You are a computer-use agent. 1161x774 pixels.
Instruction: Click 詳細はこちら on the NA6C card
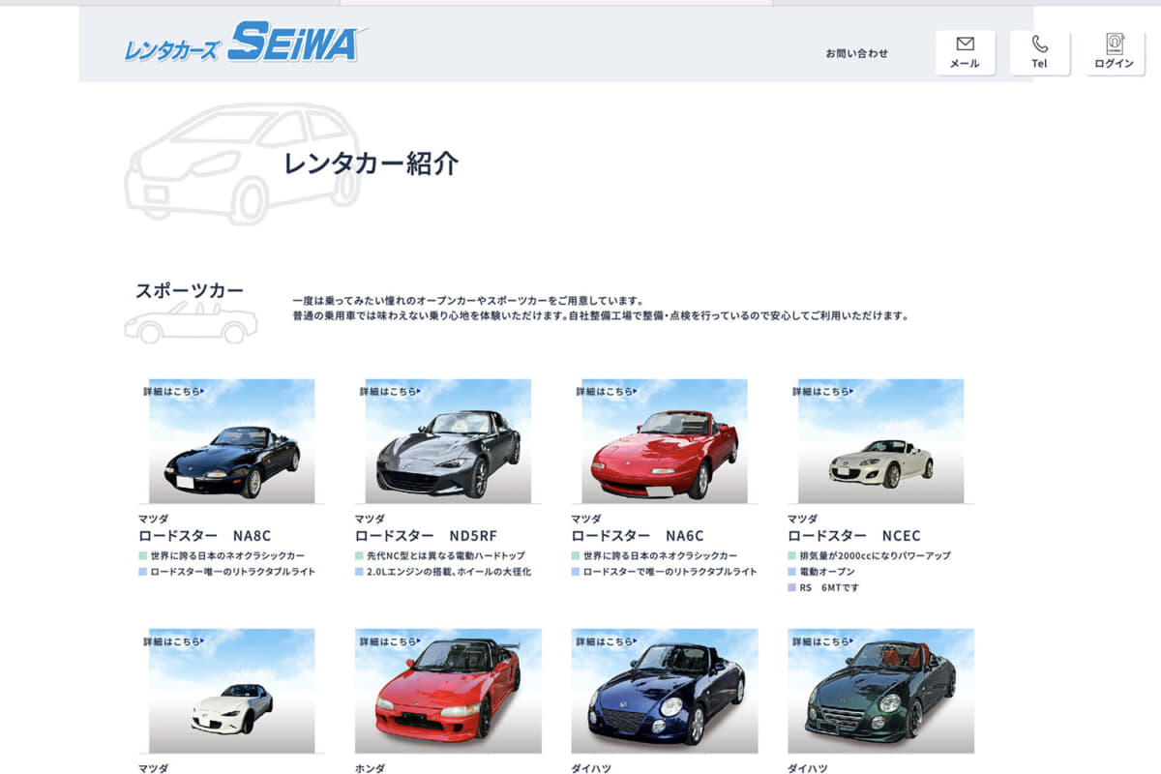tap(607, 391)
